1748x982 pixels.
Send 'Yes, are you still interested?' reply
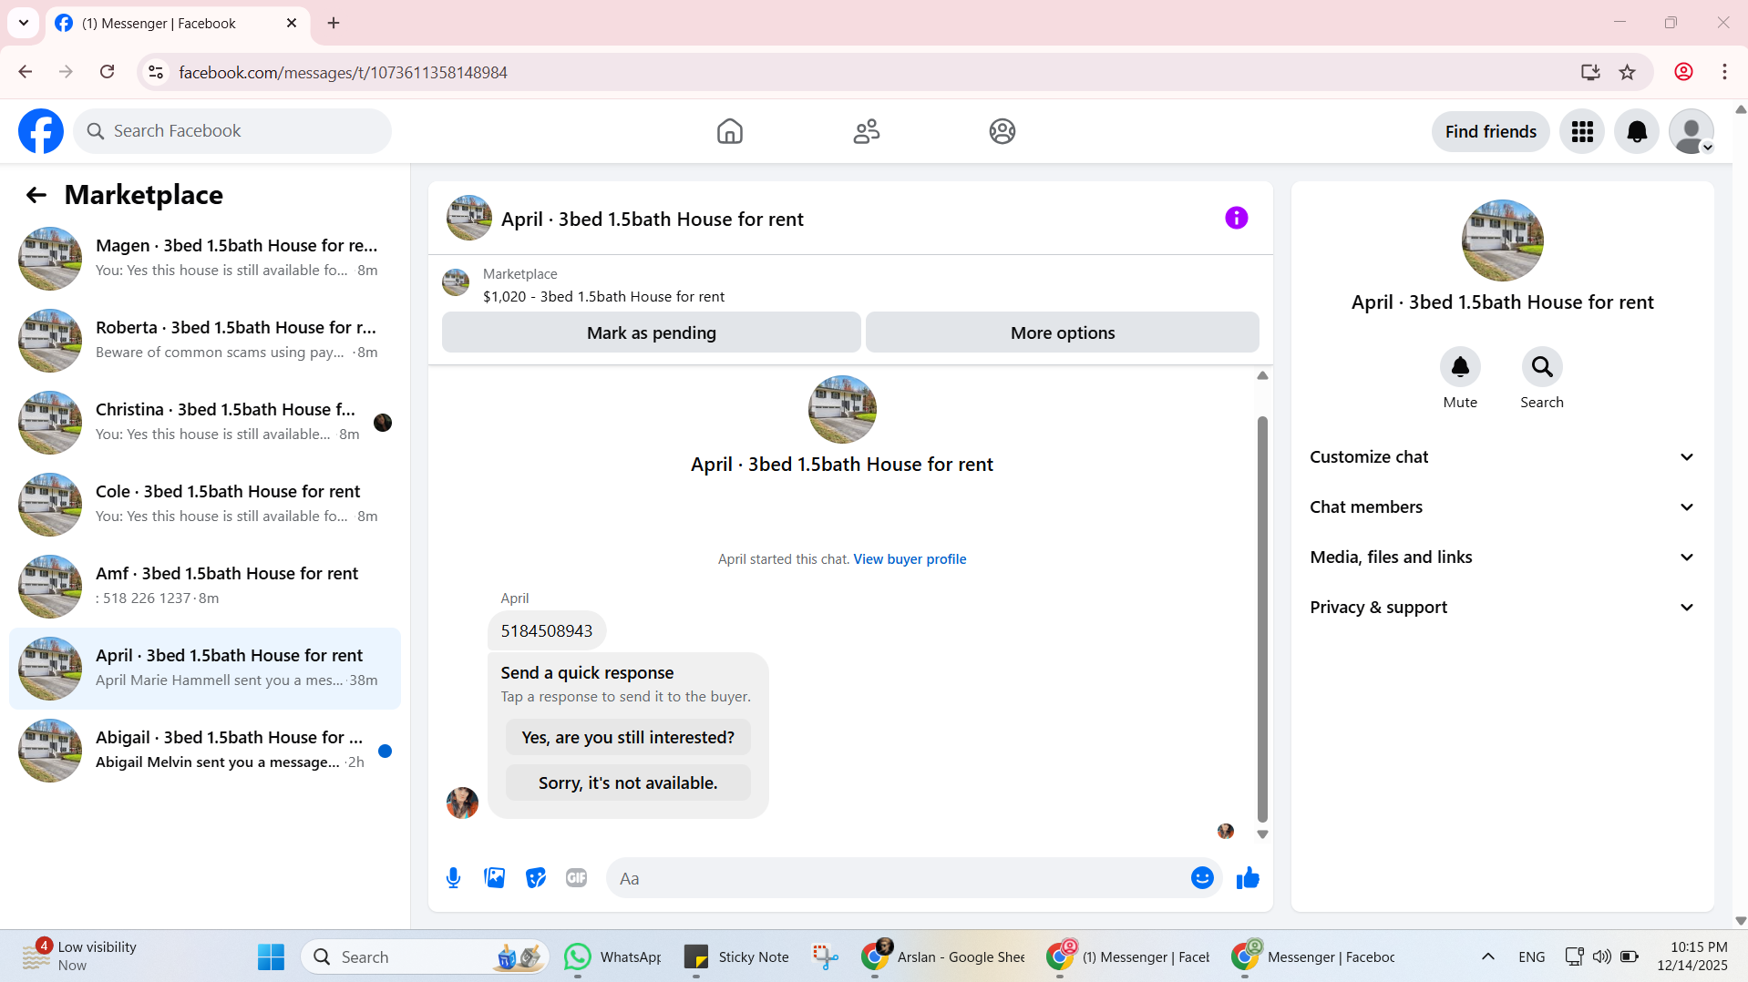[628, 737]
